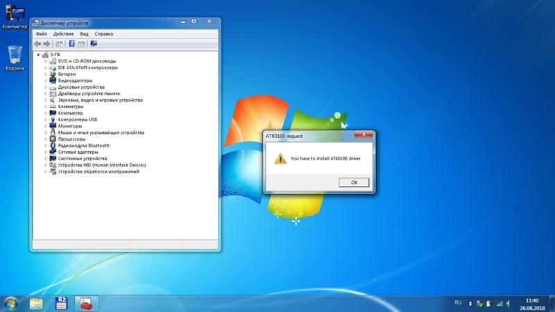Viewport: 555px width, 312px height.
Task: Click the DVD и CD-ROM дисководы drive icon
Action: coord(53,61)
